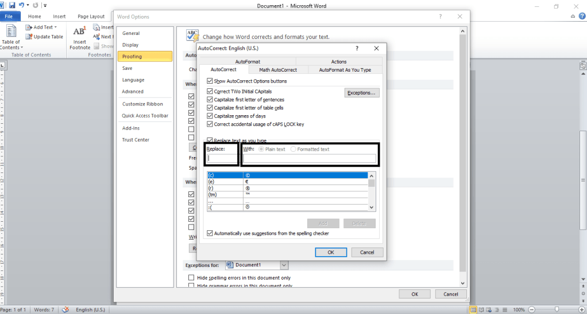Expand the Undo history dropdown arrow

[x=28, y=5]
